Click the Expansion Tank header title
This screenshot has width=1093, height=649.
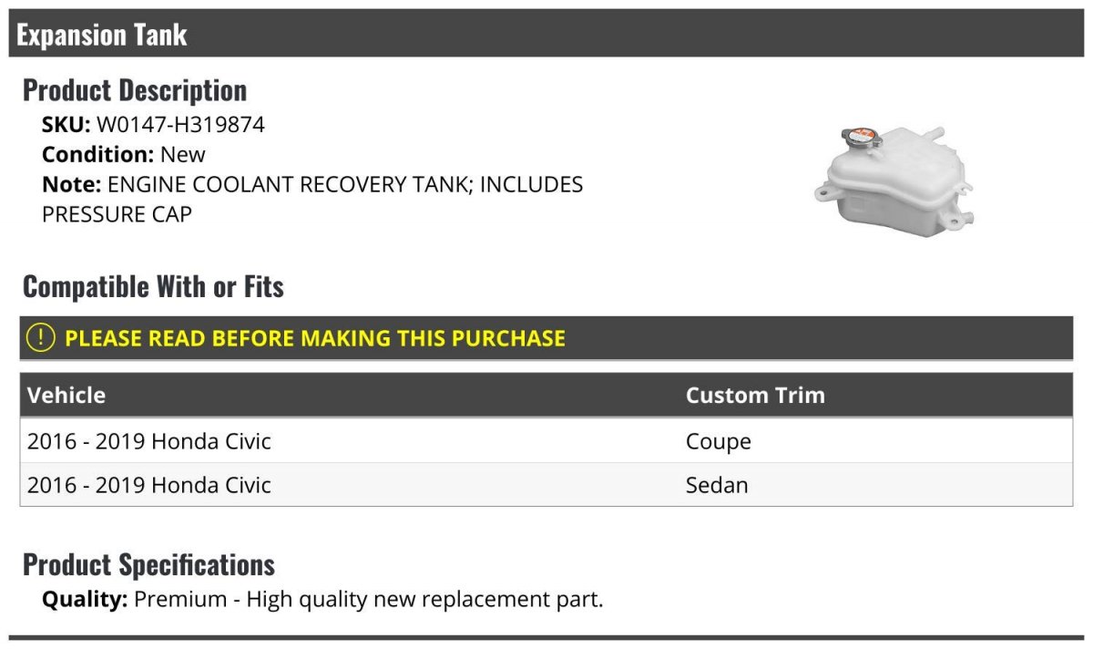(x=102, y=36)
